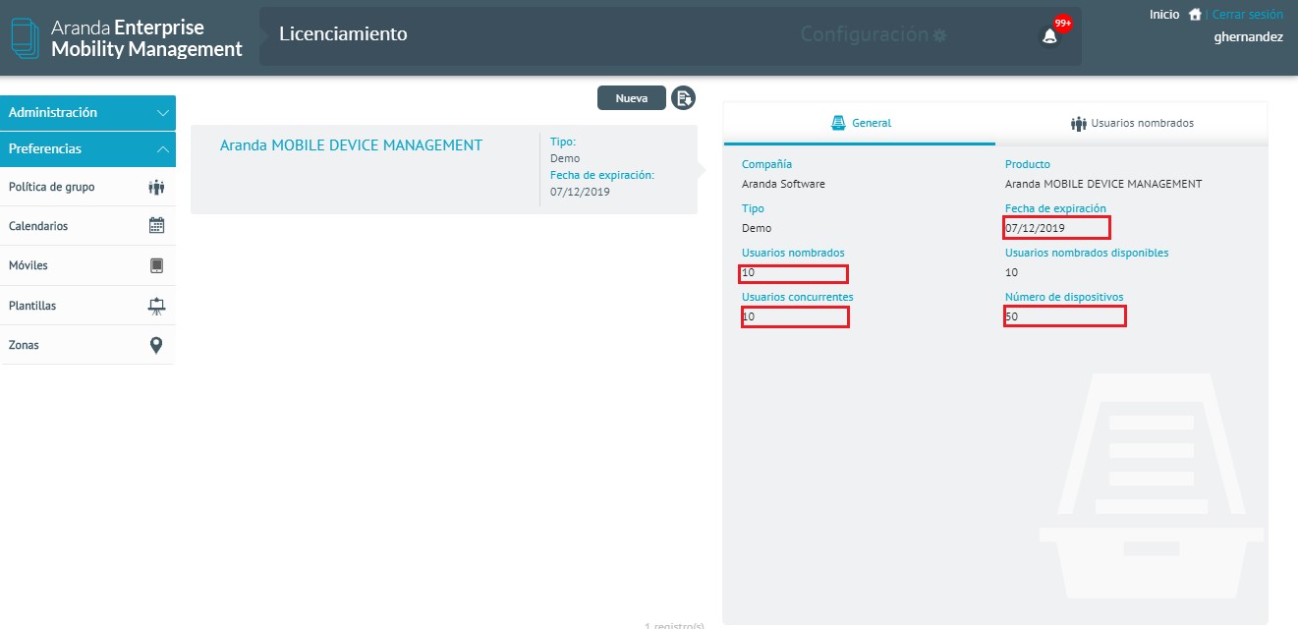
Task: Open Configuración in the header
Action: point(874,35)
